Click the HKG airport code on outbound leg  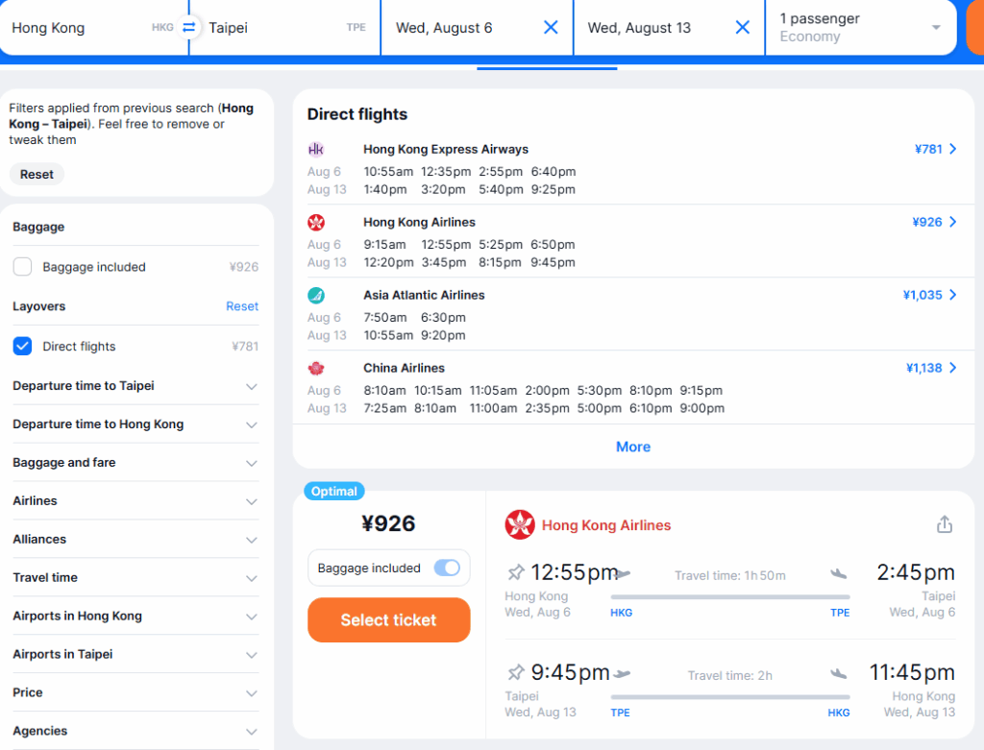tap(622, 613)
